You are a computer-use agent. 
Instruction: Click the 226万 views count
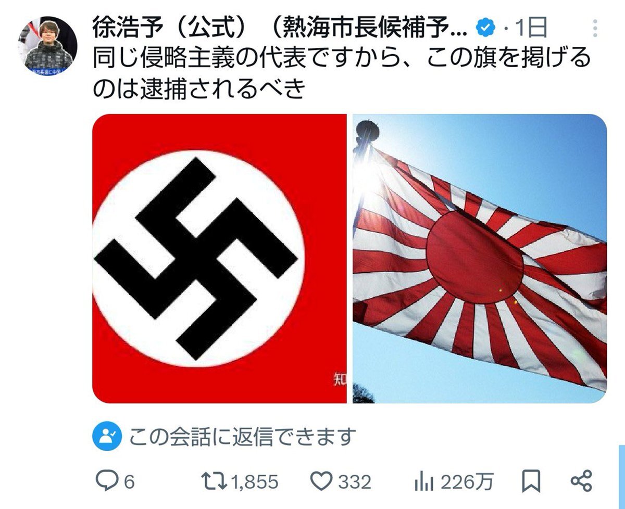[x=467, y=482]
